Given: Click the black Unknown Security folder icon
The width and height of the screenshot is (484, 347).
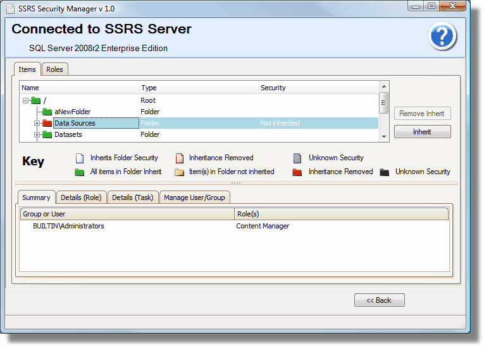Looking at the screenshot, I should point(384,172).
